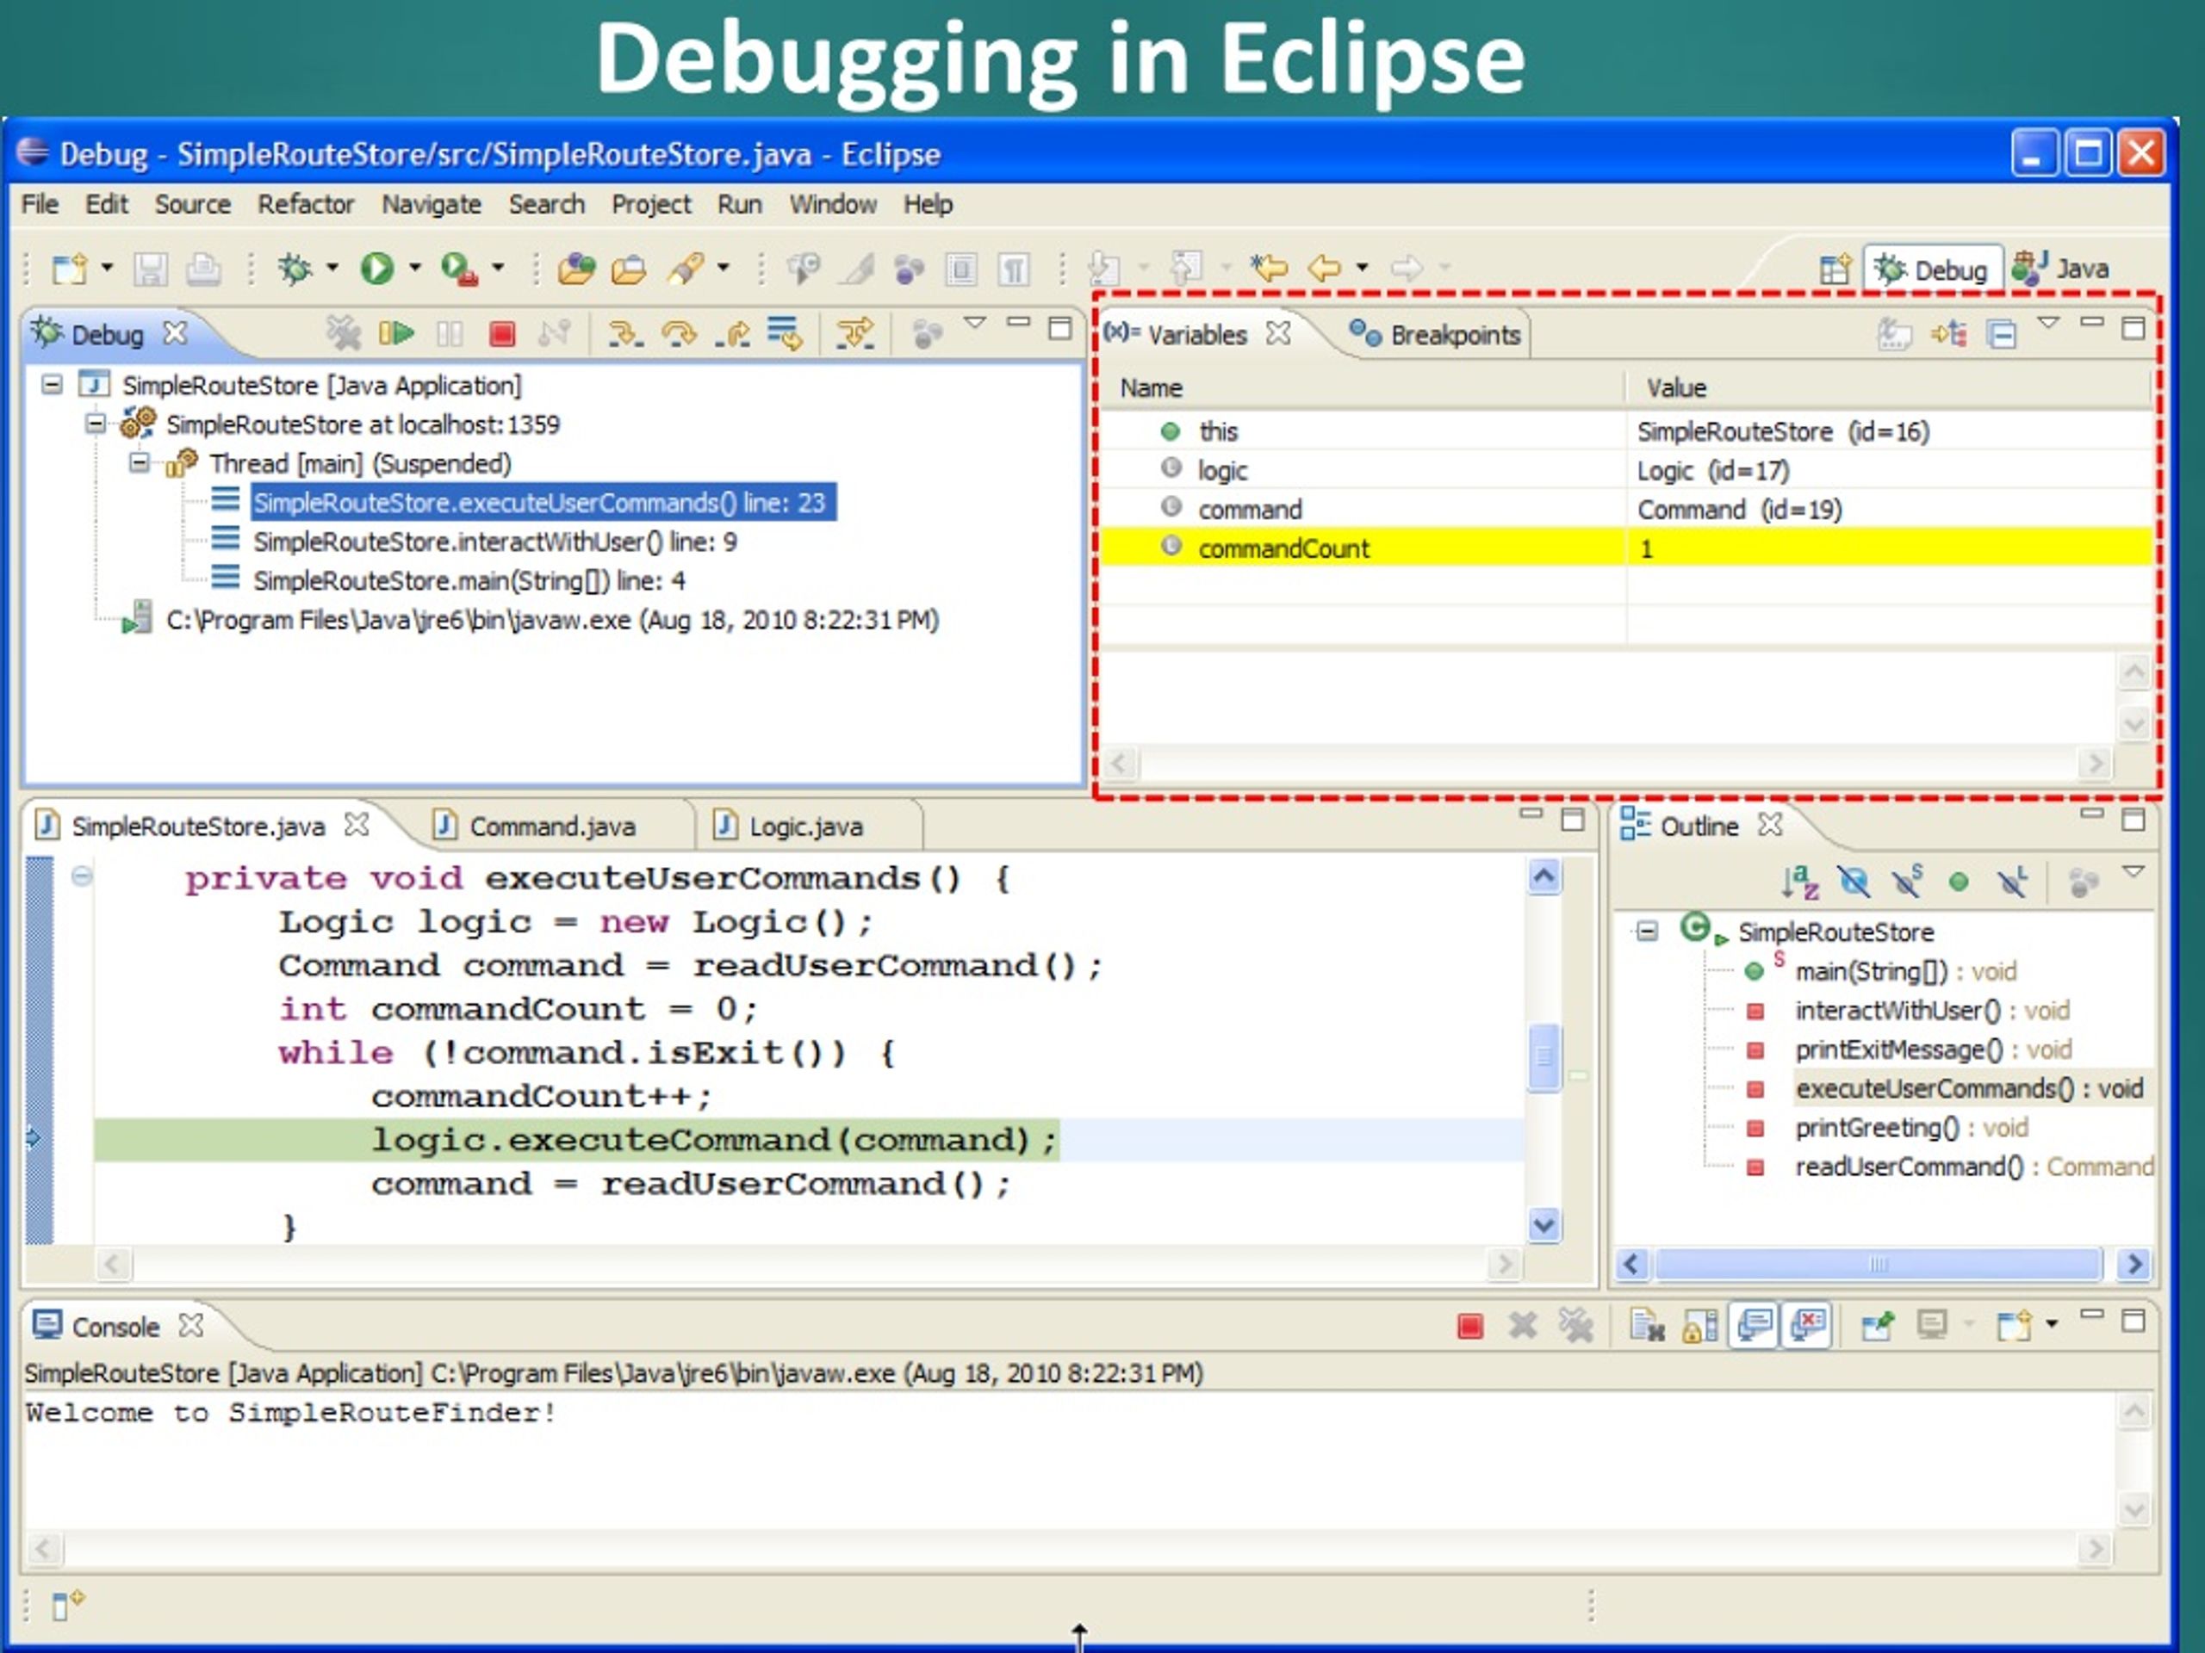This screenshot has height=1653, width=2205.
Task: Open Debug view menu triangle
Action: pyautogui.click(x=975, y=323)
